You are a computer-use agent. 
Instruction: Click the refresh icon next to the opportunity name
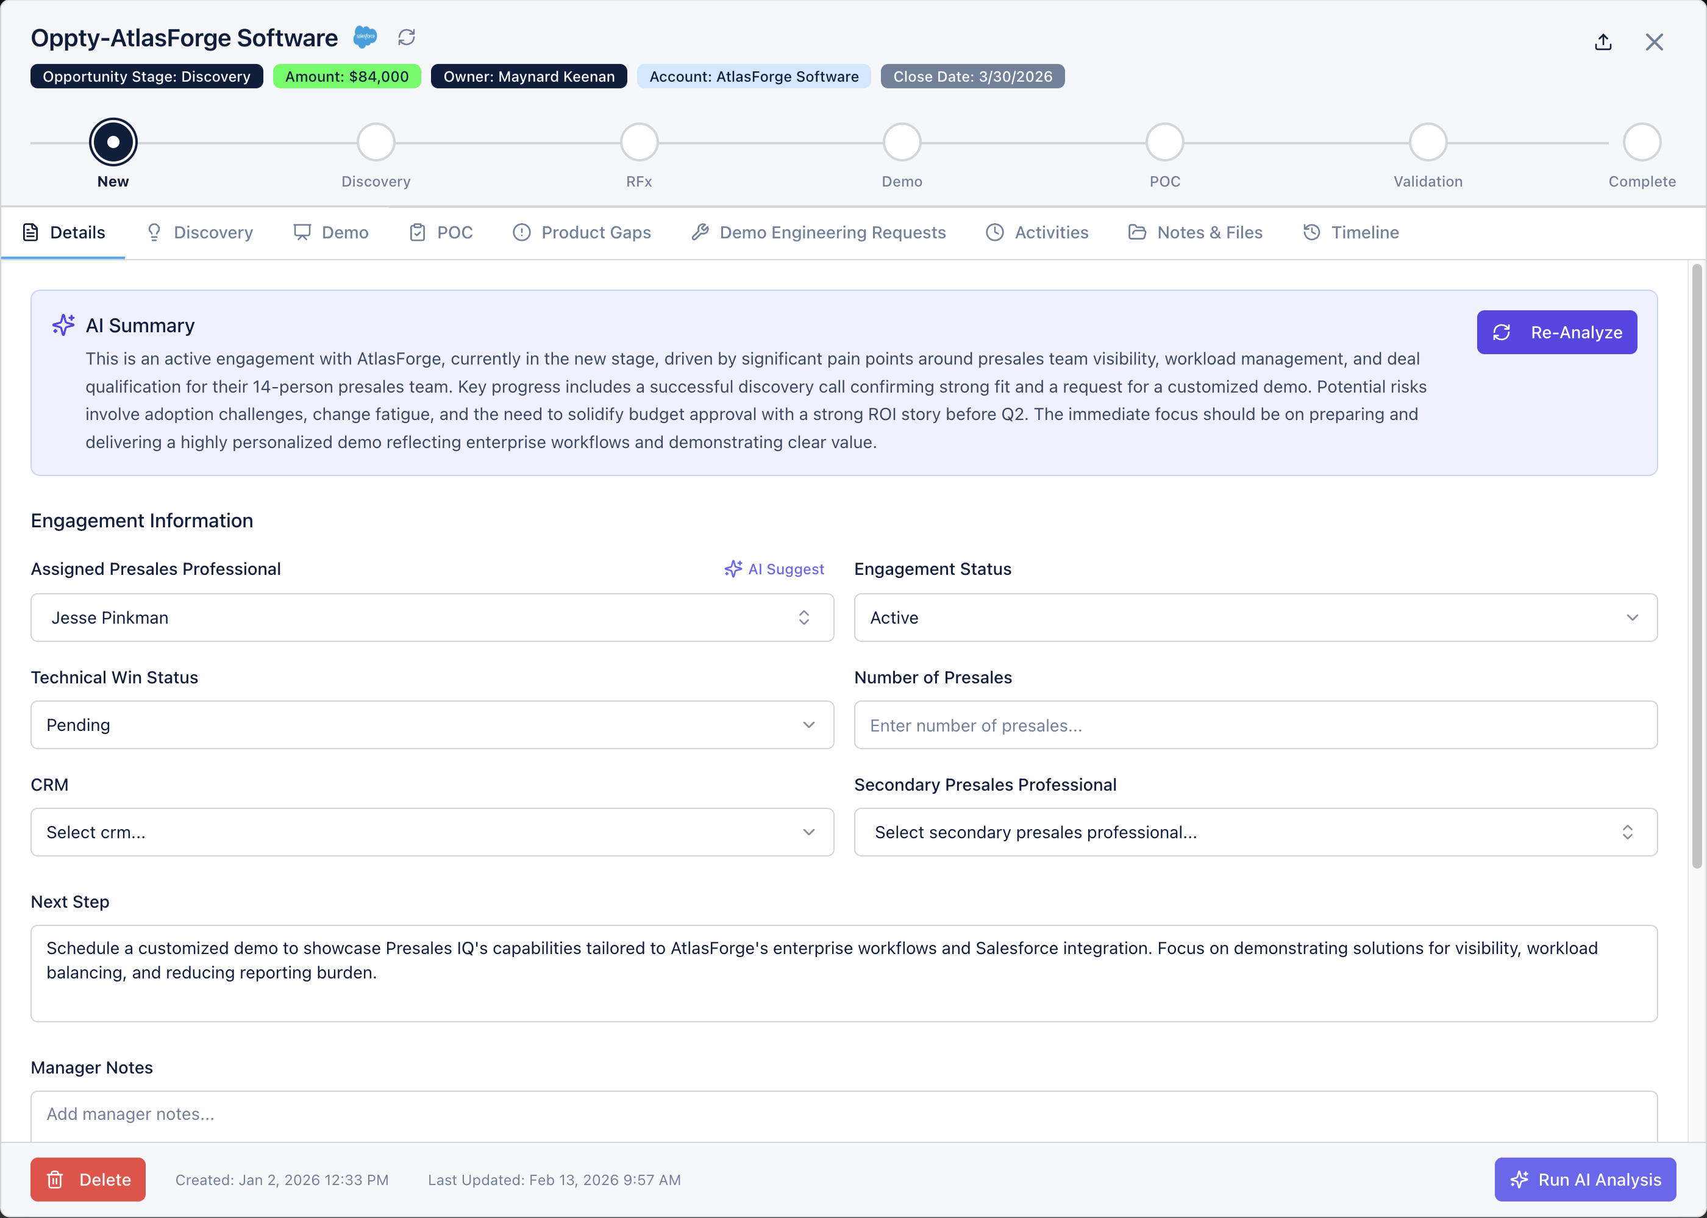point(407,36)
